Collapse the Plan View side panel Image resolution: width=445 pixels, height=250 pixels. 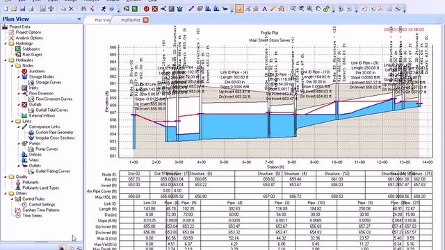tap(79, 19)
